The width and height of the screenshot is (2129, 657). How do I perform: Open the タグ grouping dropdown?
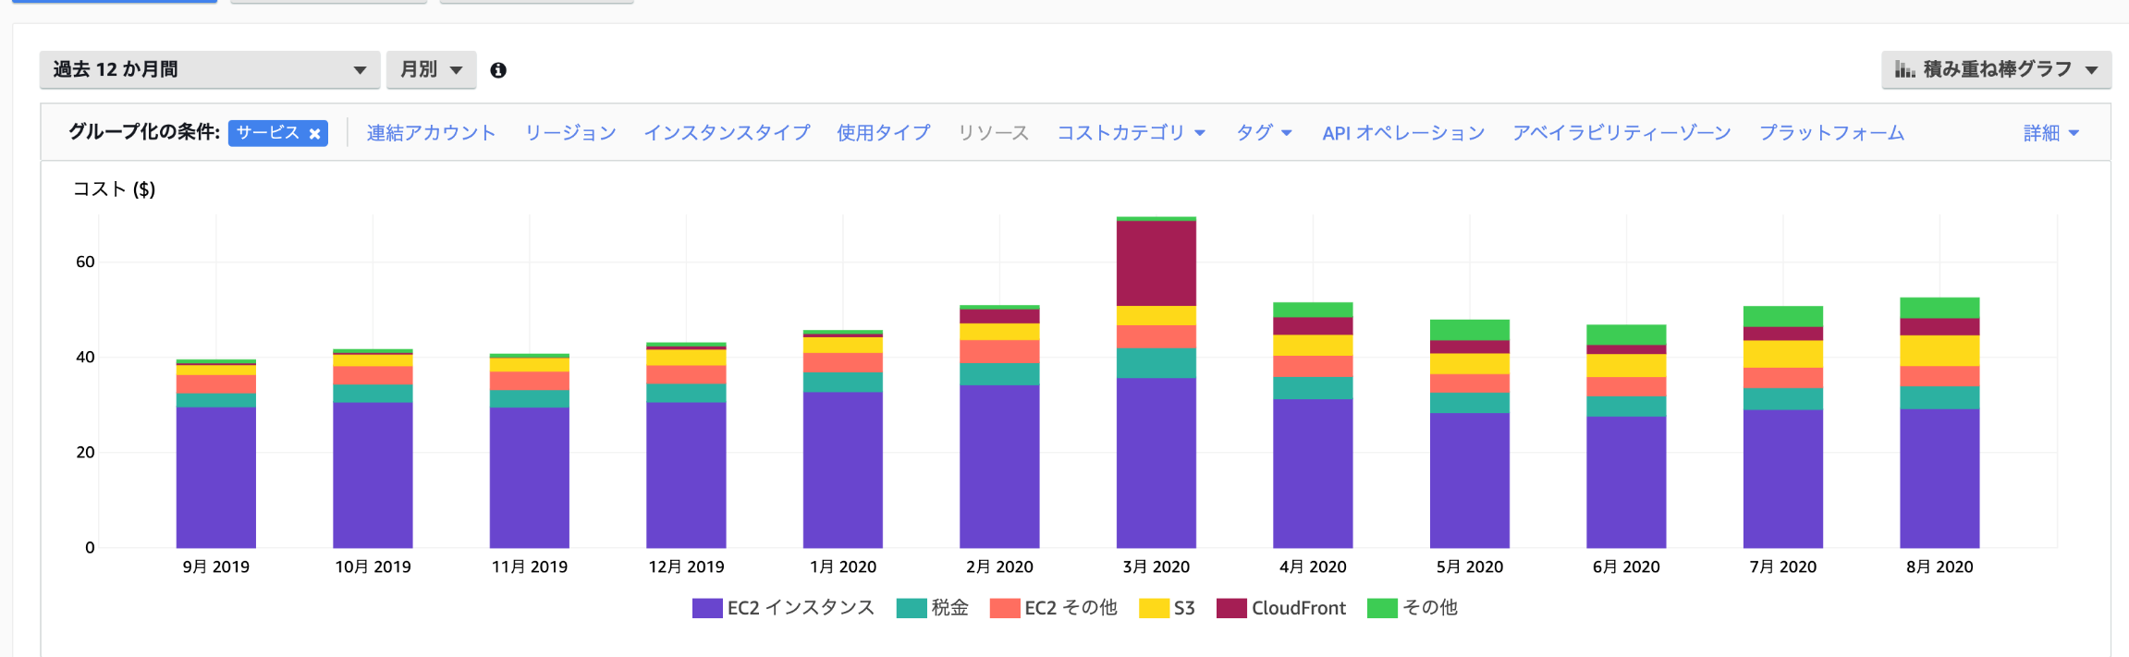(x=1263, y=133)
